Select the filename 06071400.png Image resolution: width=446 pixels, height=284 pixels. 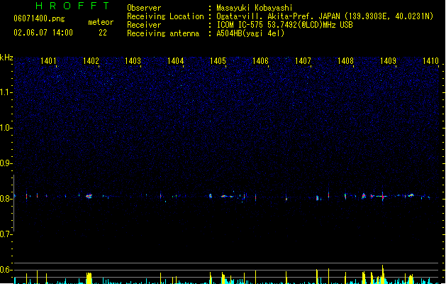coord(39,18)
